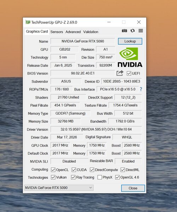Click the screenshot camera icon
This screenshot has height=212, width=177.
[x=124, y=31]
